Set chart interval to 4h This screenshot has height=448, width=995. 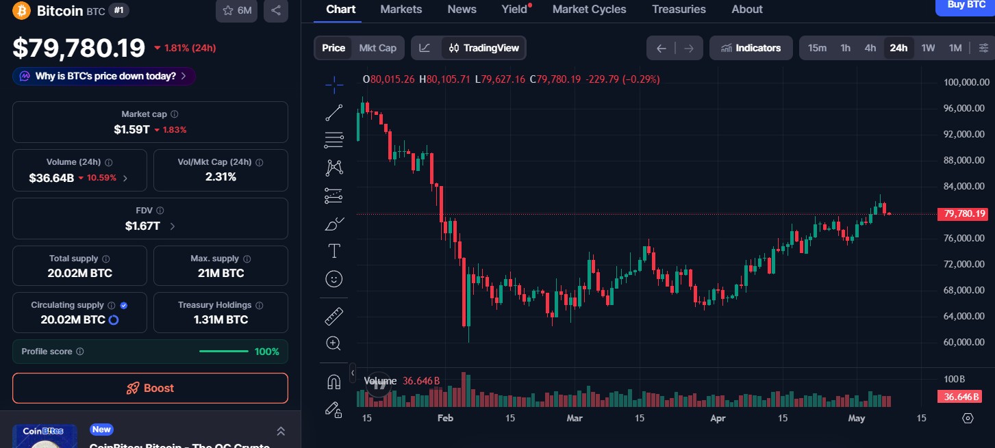point(870,48)
